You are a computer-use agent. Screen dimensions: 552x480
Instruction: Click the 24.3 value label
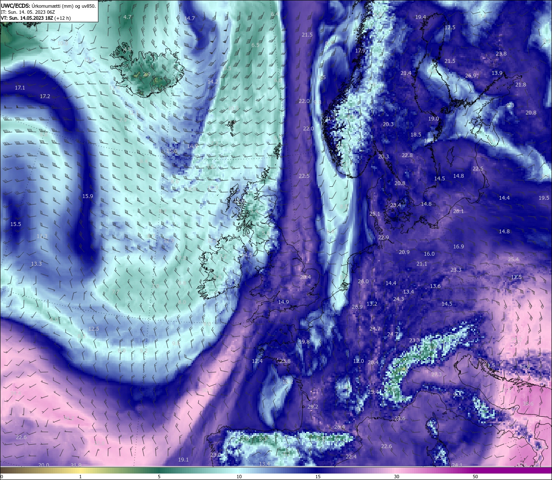tap(398, 299)
